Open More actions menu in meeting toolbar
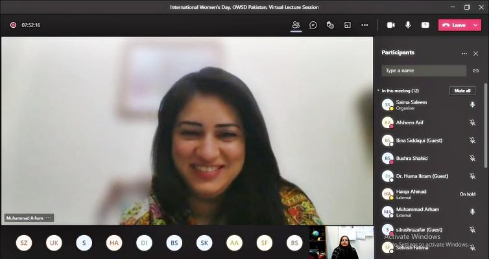 point(364,25)
